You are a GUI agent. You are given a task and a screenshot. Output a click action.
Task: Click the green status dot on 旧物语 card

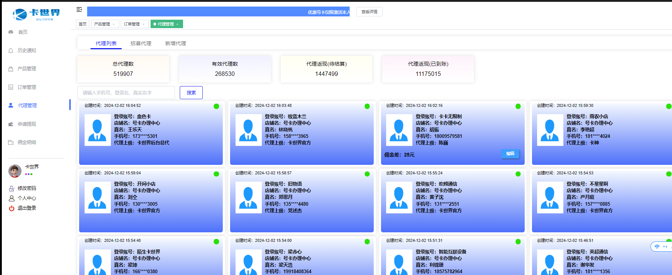367,174
